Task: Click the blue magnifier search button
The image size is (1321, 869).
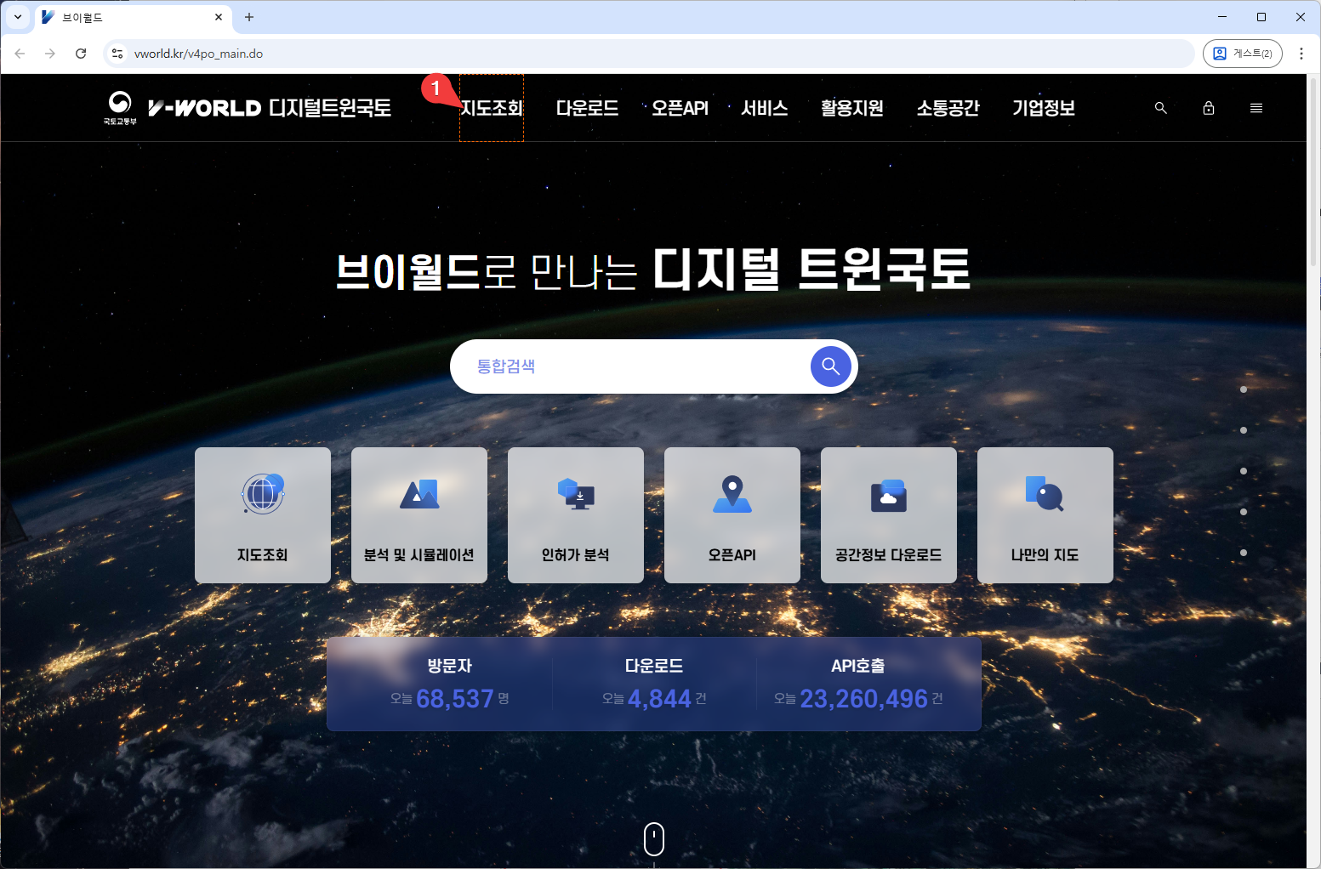Action: click(x=830, y=366)
